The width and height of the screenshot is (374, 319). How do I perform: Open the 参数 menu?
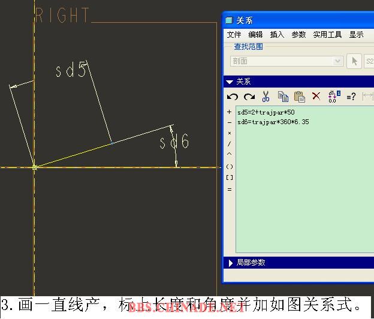pos(298,35)
